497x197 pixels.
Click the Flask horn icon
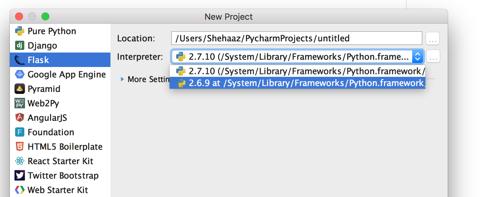coord(20,60)
